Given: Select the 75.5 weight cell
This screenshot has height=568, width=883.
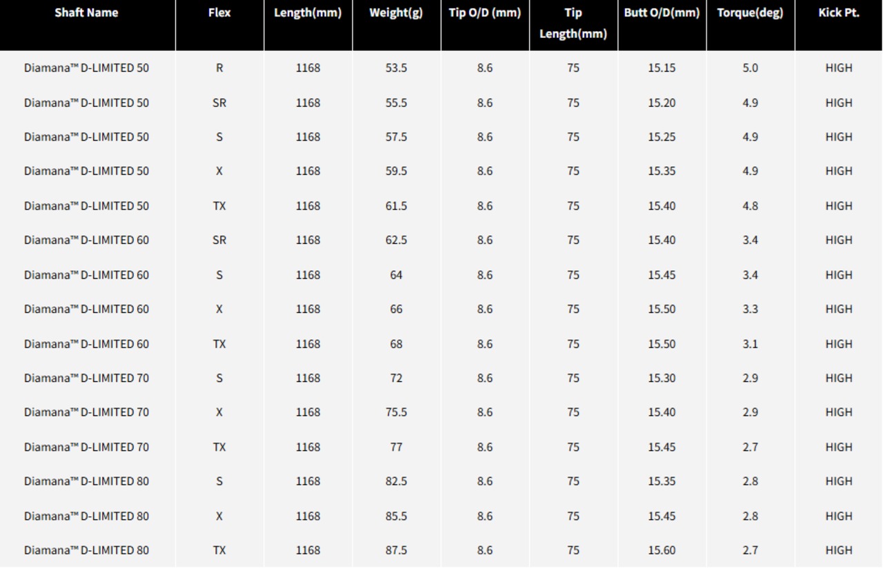Looking at the screenshot, I should [396, 412].
